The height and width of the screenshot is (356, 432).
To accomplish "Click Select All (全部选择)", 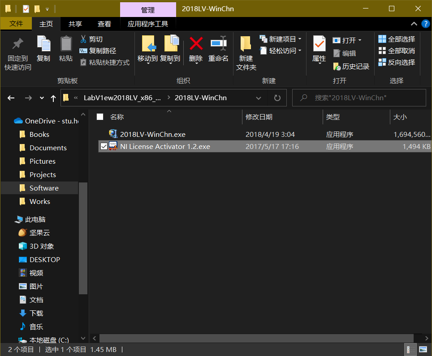I will (x=397, y=39).
